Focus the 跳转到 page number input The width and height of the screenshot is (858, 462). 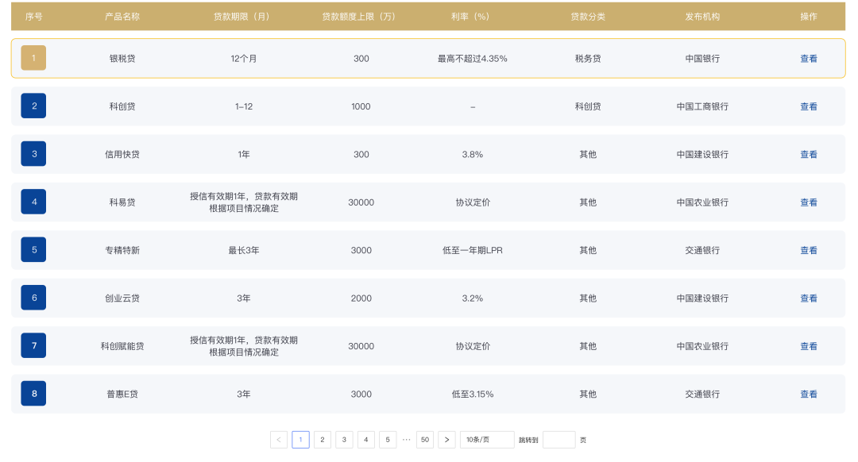(x=558, y=440)
